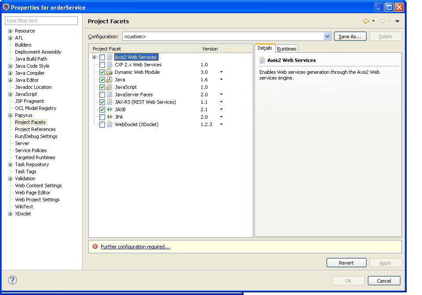The image size is (422, 295).
Task: Open the back history dropdown arrow
Action: pos(373,21)
